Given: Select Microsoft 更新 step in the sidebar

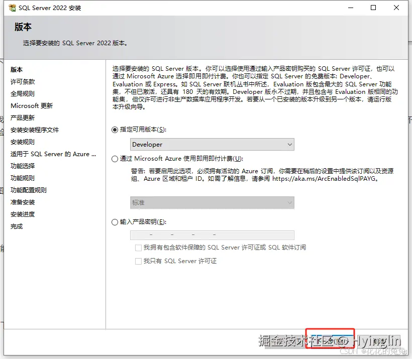Looking at the screenshot, I should [32, 106].
